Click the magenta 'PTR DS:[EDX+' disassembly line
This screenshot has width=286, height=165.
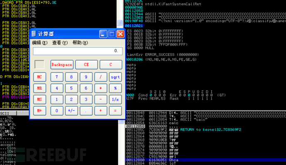pyautogui.click(x=15, y=97)
